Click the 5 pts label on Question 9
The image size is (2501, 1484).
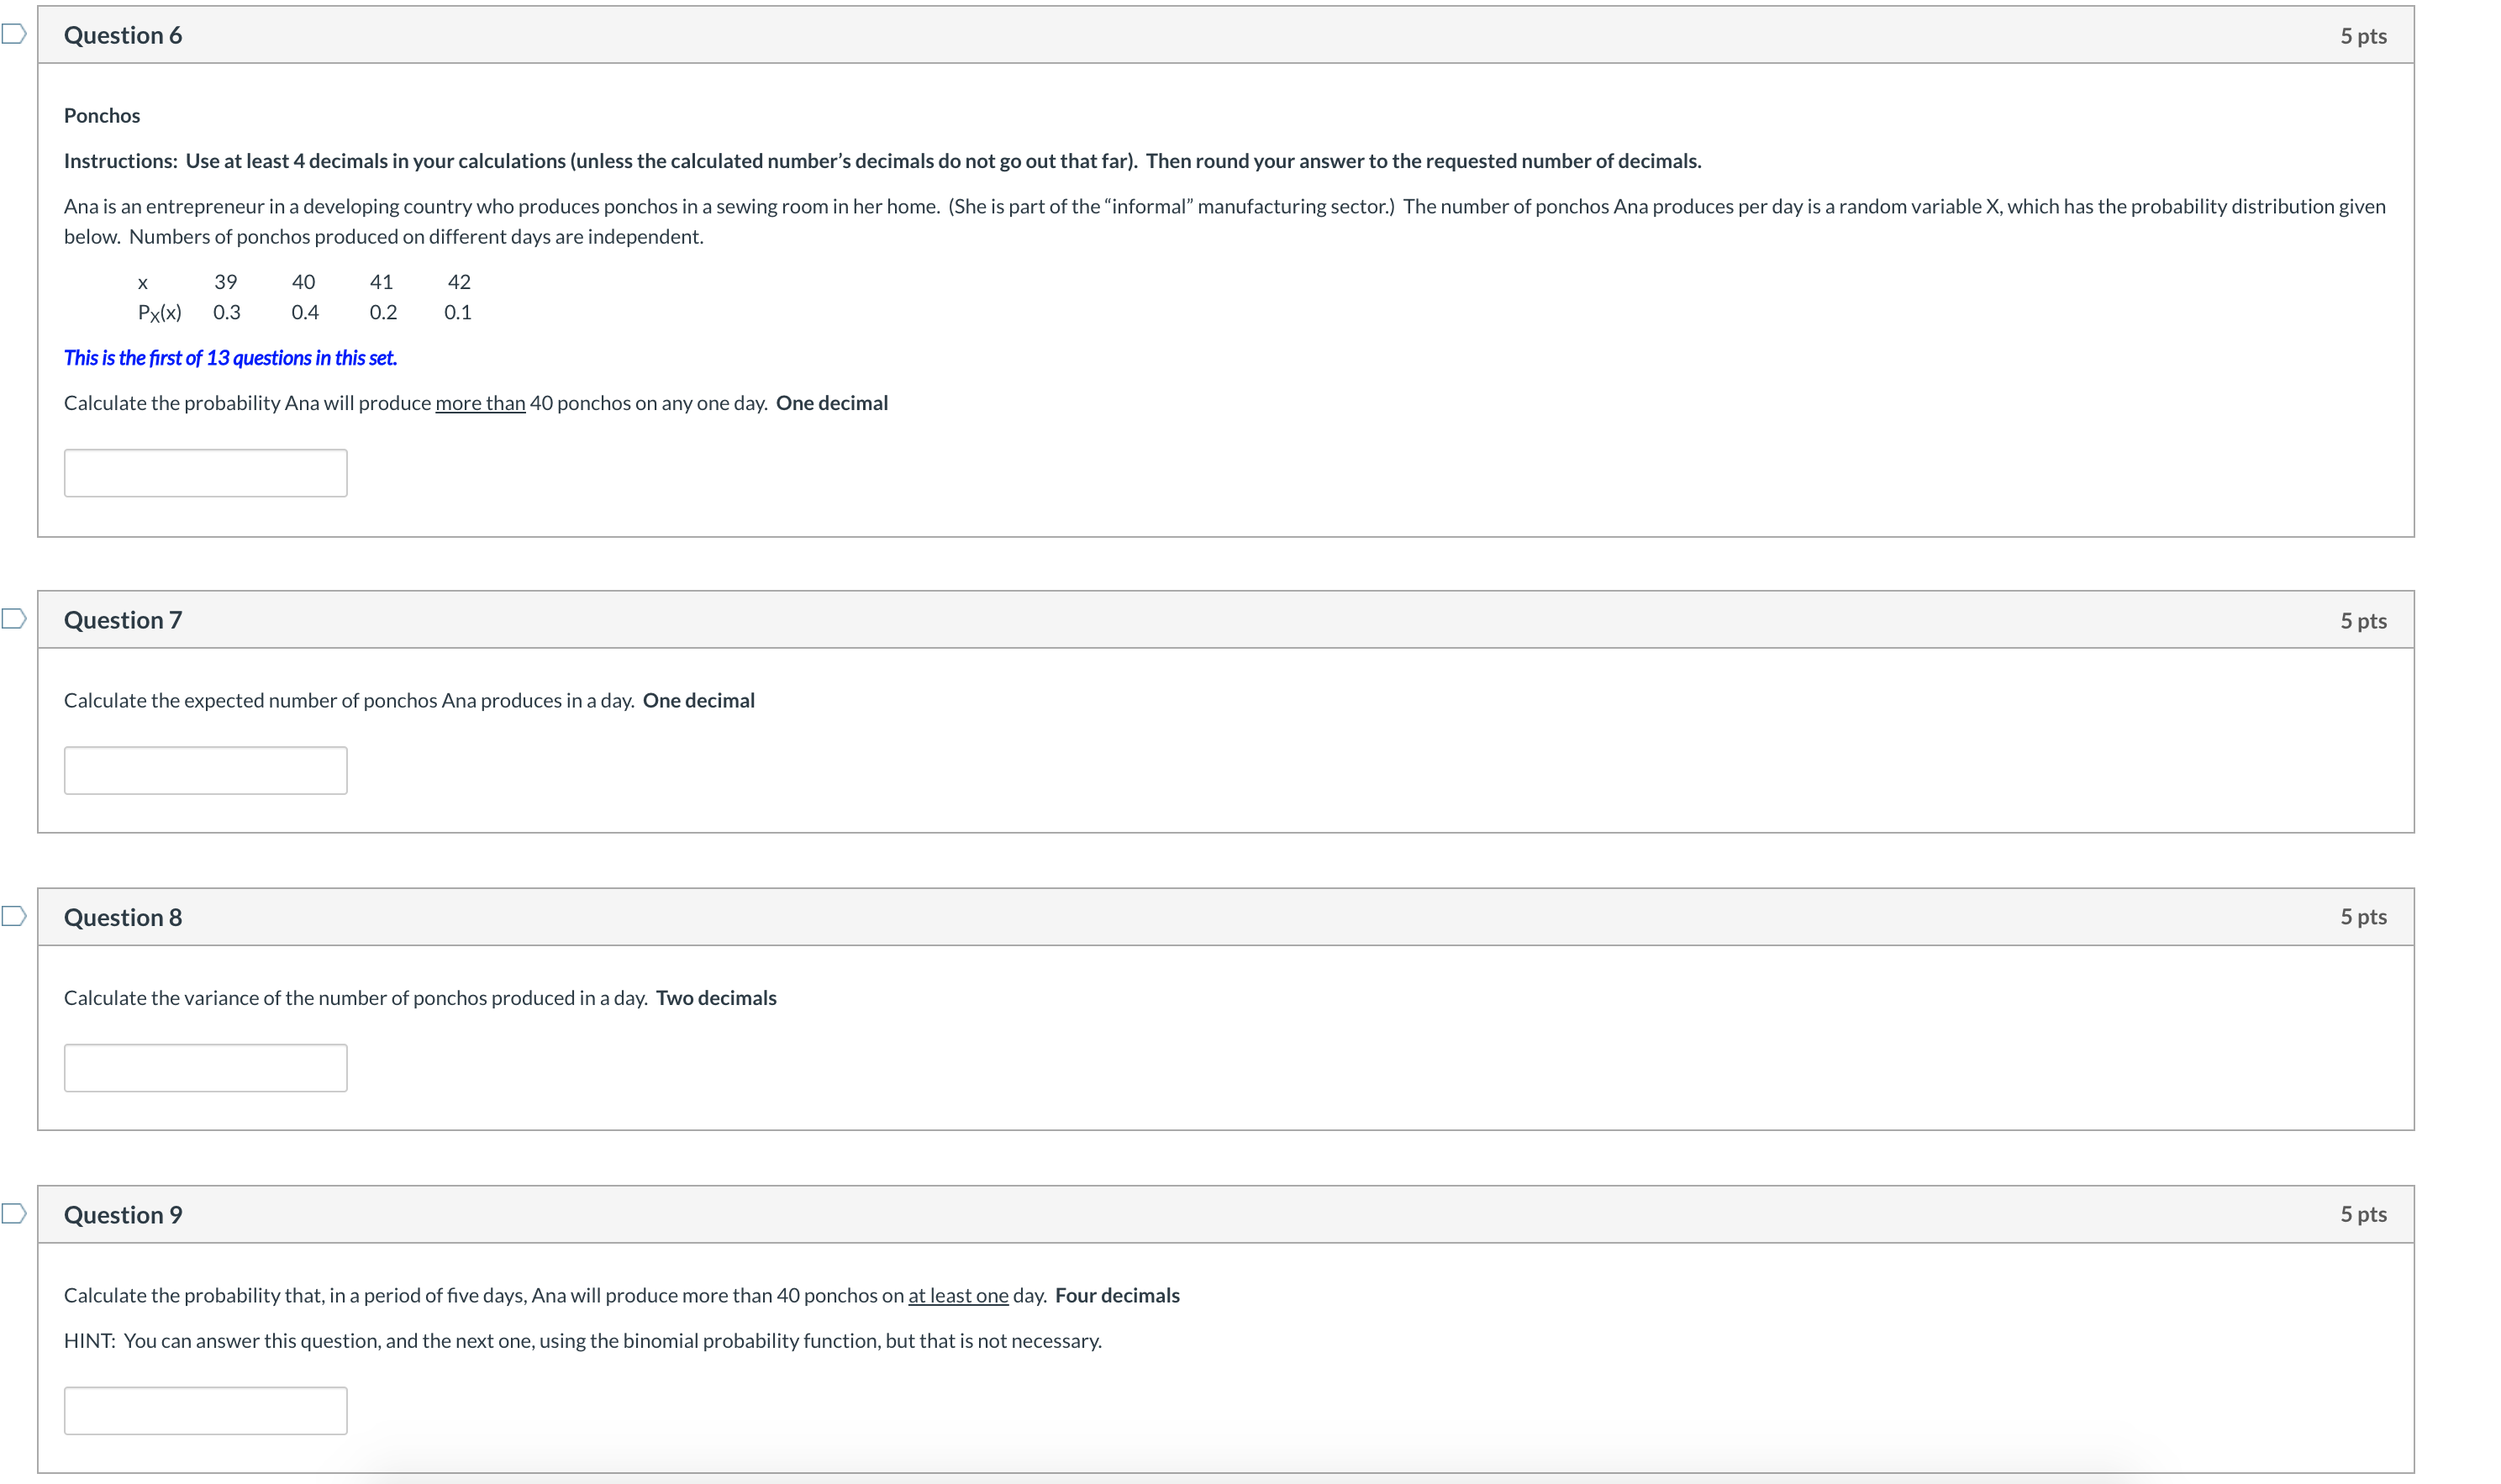2362,1214
